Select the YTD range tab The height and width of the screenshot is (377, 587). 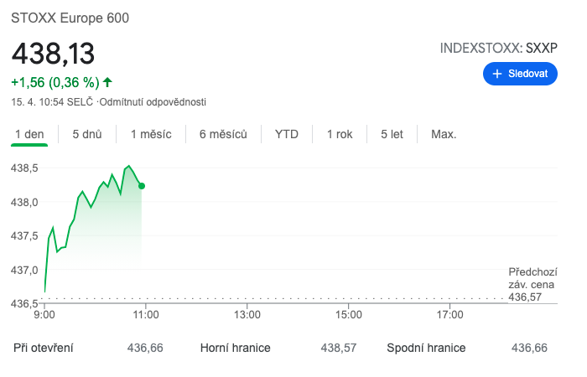[287, 134]
